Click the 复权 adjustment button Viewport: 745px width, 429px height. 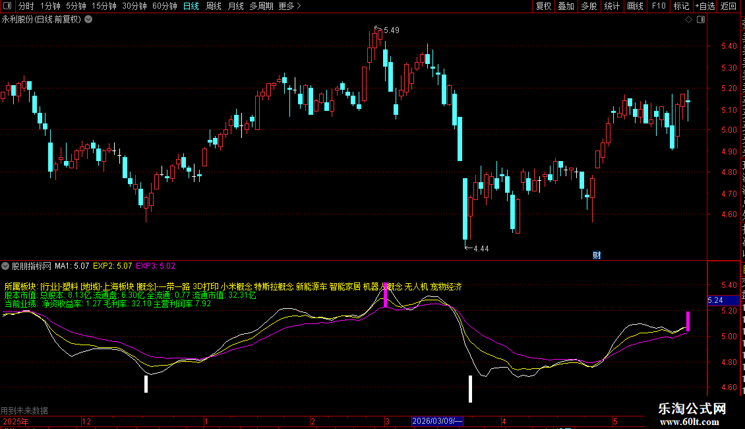pos(543,6)
